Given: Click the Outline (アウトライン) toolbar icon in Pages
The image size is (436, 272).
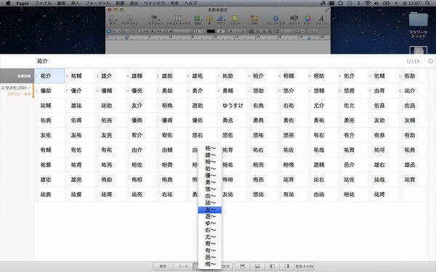Looking at the screenshot, I should [x=129, y=20].
